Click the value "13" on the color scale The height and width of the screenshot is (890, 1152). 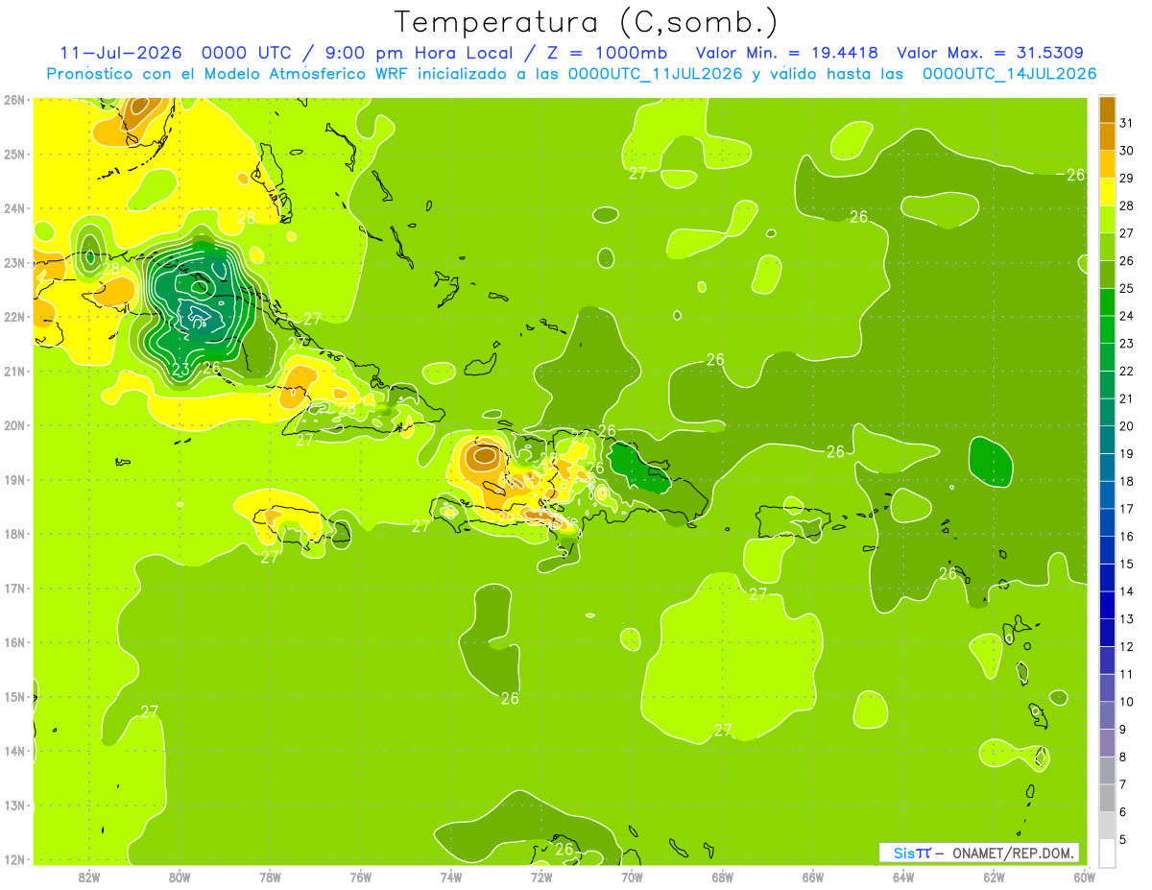pyautogui.click(x=1126, y=619)
